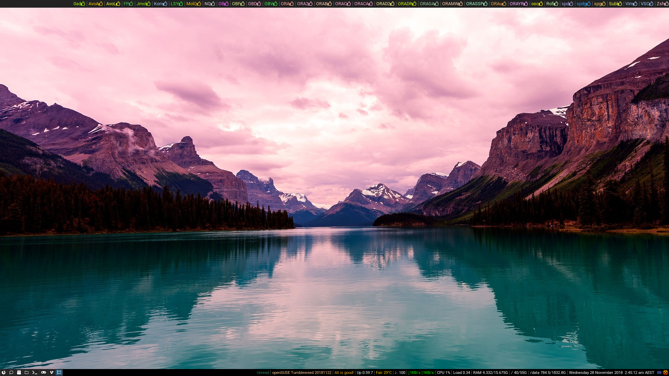Select the Vim logo workspace icon
This screenshot has height=376, width=669.
click(52, 373)
